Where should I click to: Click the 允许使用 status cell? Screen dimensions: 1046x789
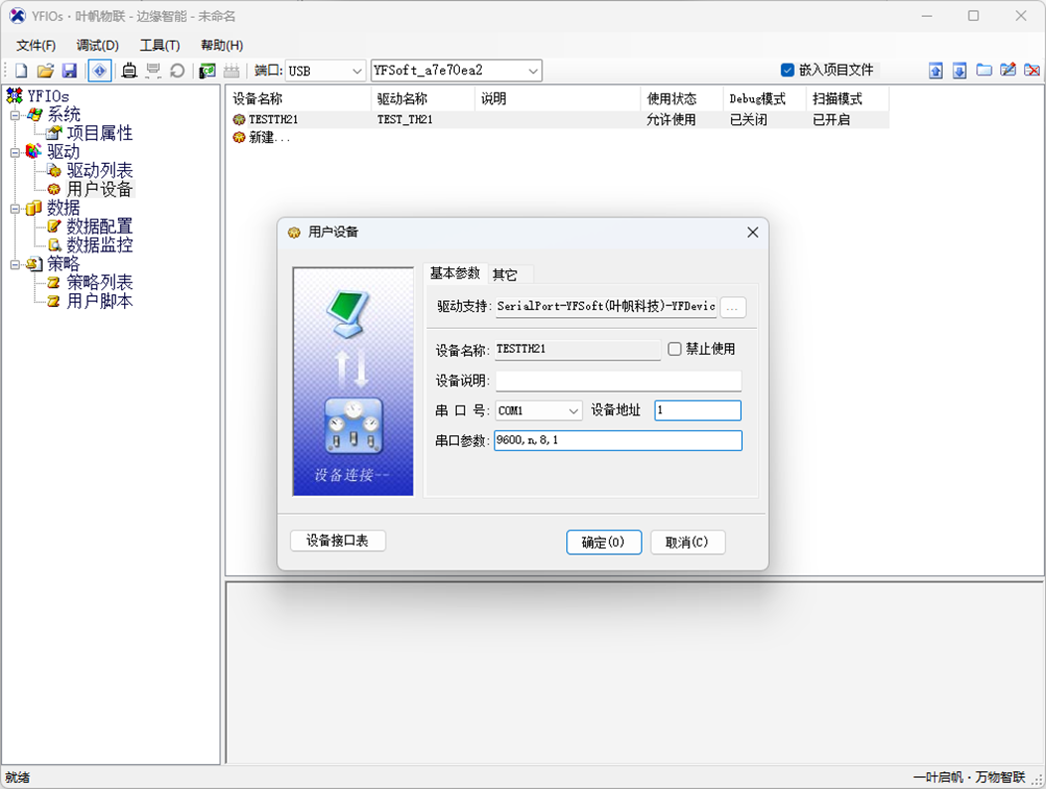click(x=672, y=119)
